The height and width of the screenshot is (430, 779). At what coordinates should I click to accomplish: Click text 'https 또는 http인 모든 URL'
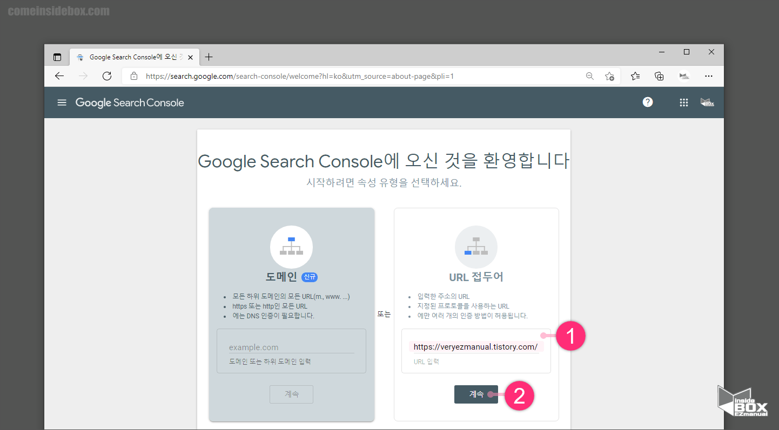270,306
